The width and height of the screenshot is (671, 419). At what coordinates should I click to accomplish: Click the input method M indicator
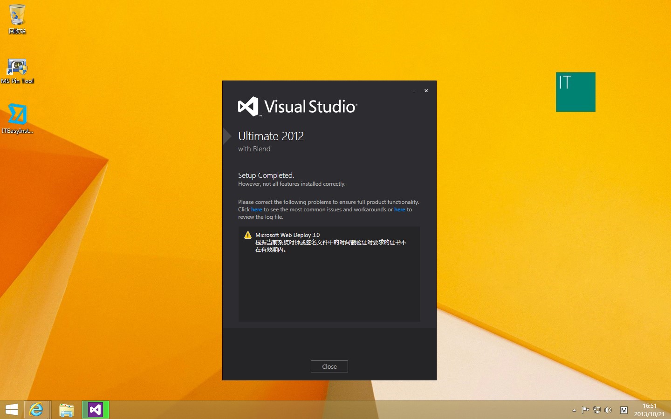pyautogui.click(x=624, y=410)
